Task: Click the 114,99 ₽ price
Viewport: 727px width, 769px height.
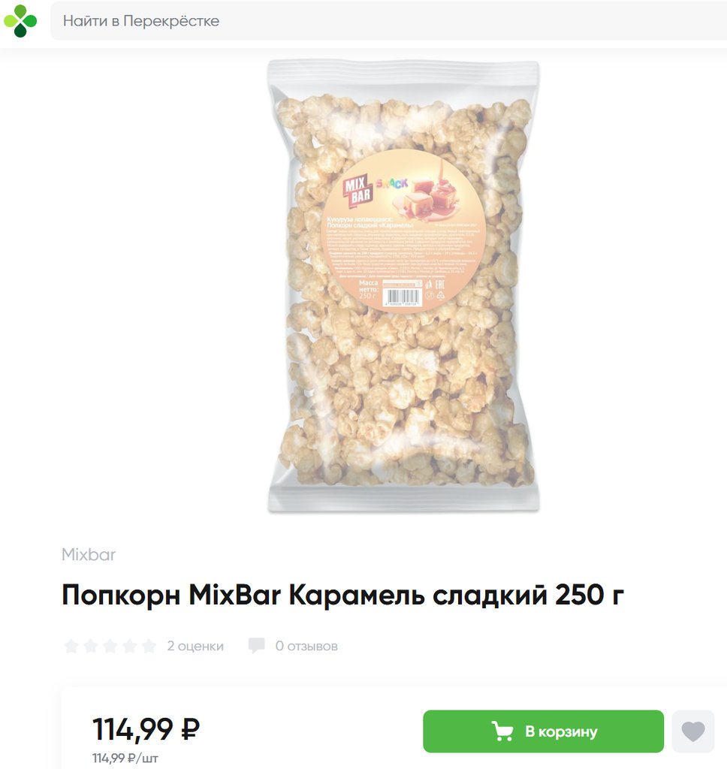Action: [x=146, y=728]
